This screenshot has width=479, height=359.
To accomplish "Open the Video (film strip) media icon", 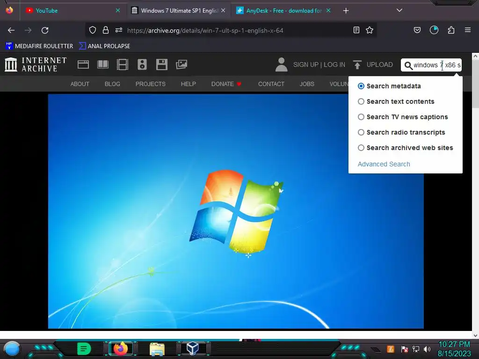I will point(122,65).
